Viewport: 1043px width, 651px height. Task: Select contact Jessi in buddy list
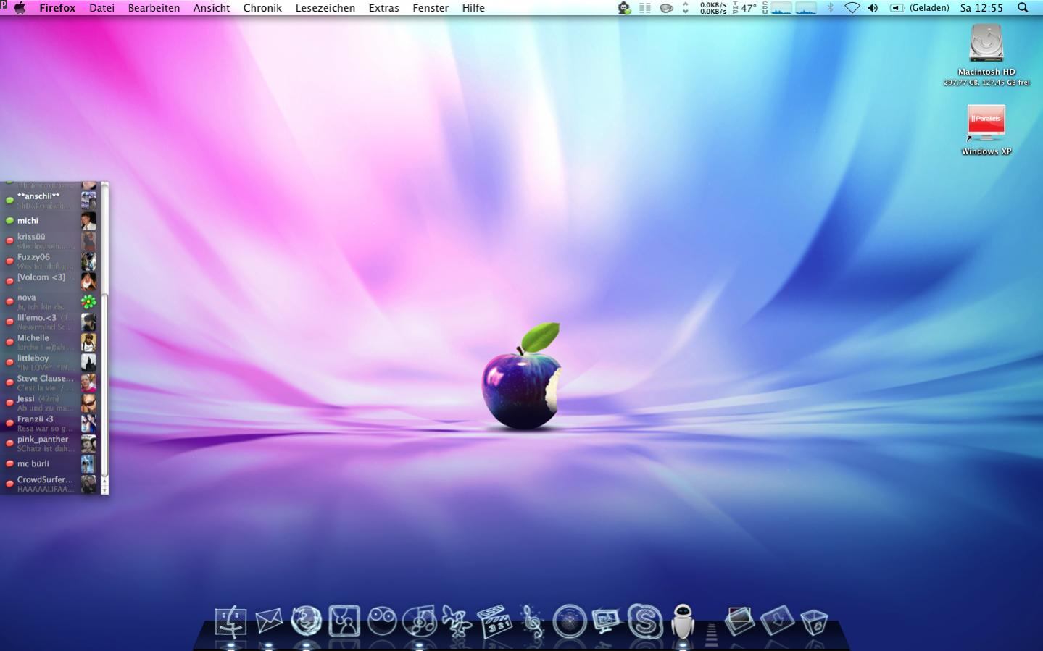(x=49, y=403)
